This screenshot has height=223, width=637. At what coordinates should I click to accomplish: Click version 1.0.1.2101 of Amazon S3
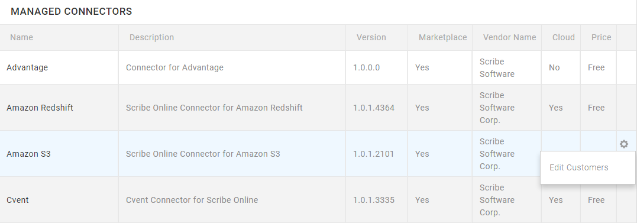[373, 154]
